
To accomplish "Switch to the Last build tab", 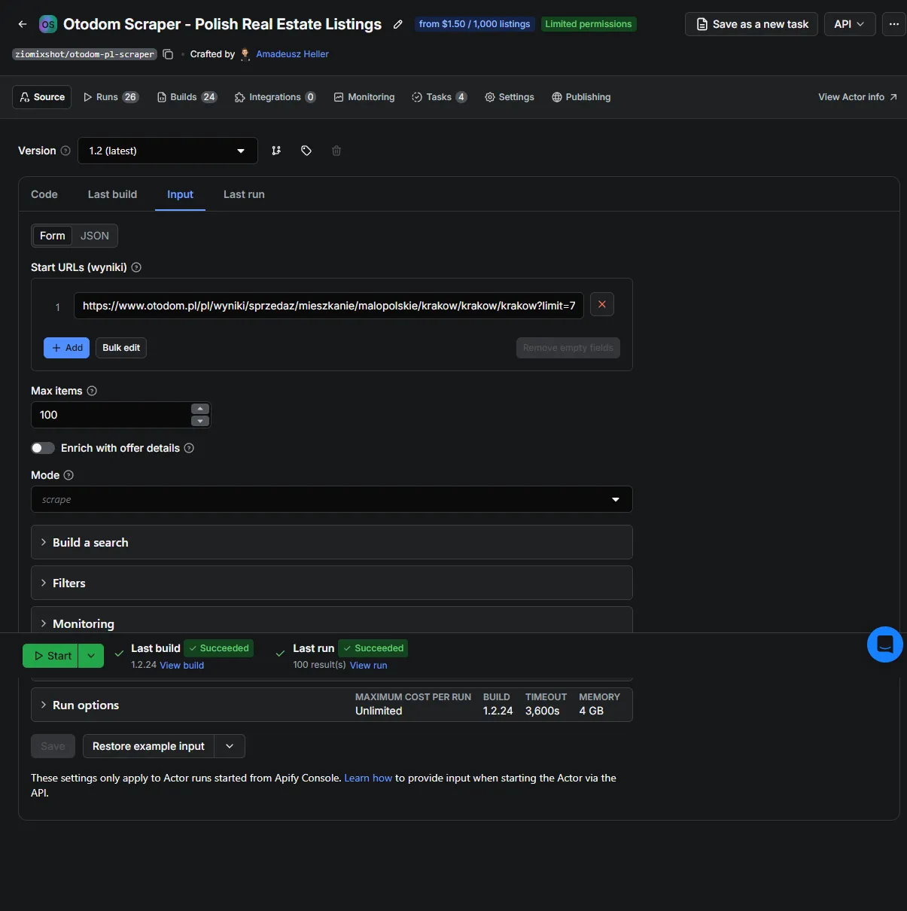I will (112, 194).
